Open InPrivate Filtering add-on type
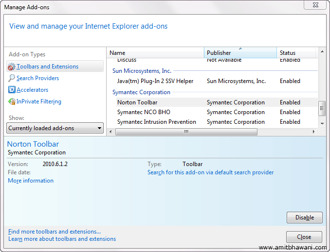Screen dimensions: 330x252 [x=39, y=101]
